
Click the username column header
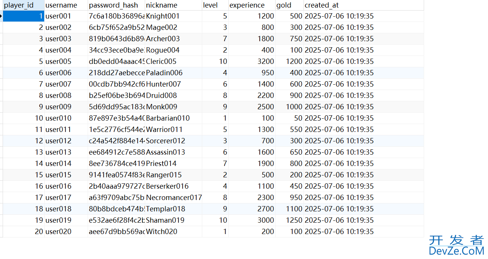[66, 5]
